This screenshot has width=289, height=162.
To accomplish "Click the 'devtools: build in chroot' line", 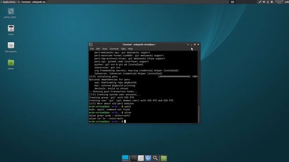I will [x=112, y=89].
